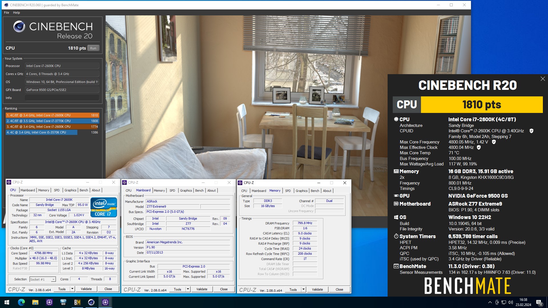548x308 pixels.
Task: Click the Motherboard icon in BenchMate panel
Action: (x=396, y=204)
